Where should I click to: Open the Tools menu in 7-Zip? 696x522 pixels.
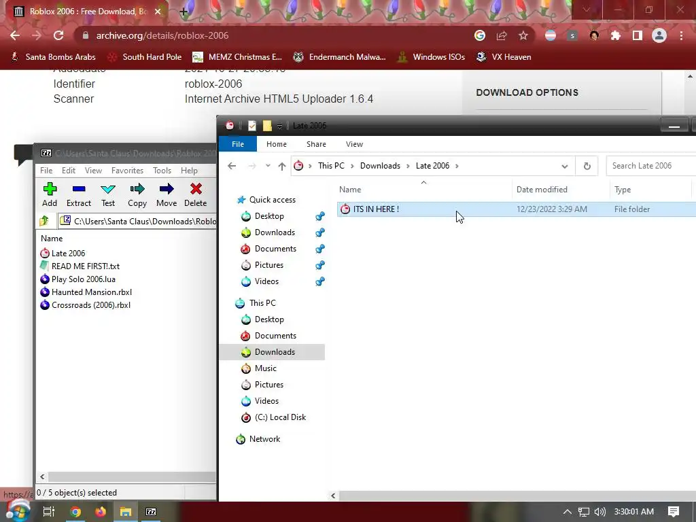point(162,171)
